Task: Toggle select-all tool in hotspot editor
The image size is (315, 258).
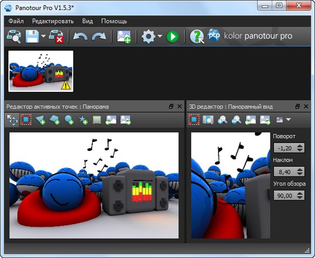Action: pyautogui.click(x=26, y=120)
